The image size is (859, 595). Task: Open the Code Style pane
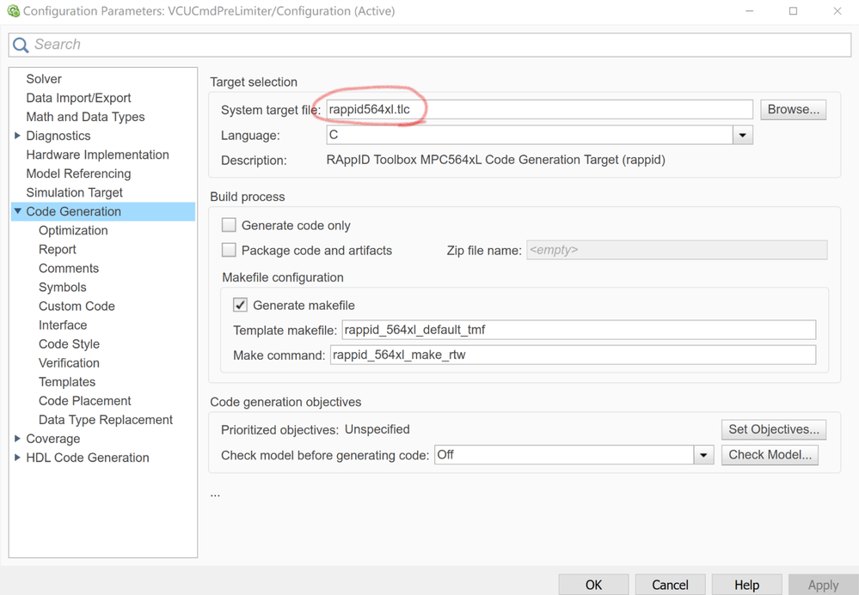pos(69,344)
